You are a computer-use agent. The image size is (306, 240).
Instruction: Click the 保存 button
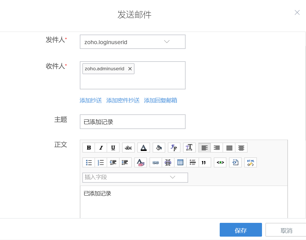(x=241, y=230)
